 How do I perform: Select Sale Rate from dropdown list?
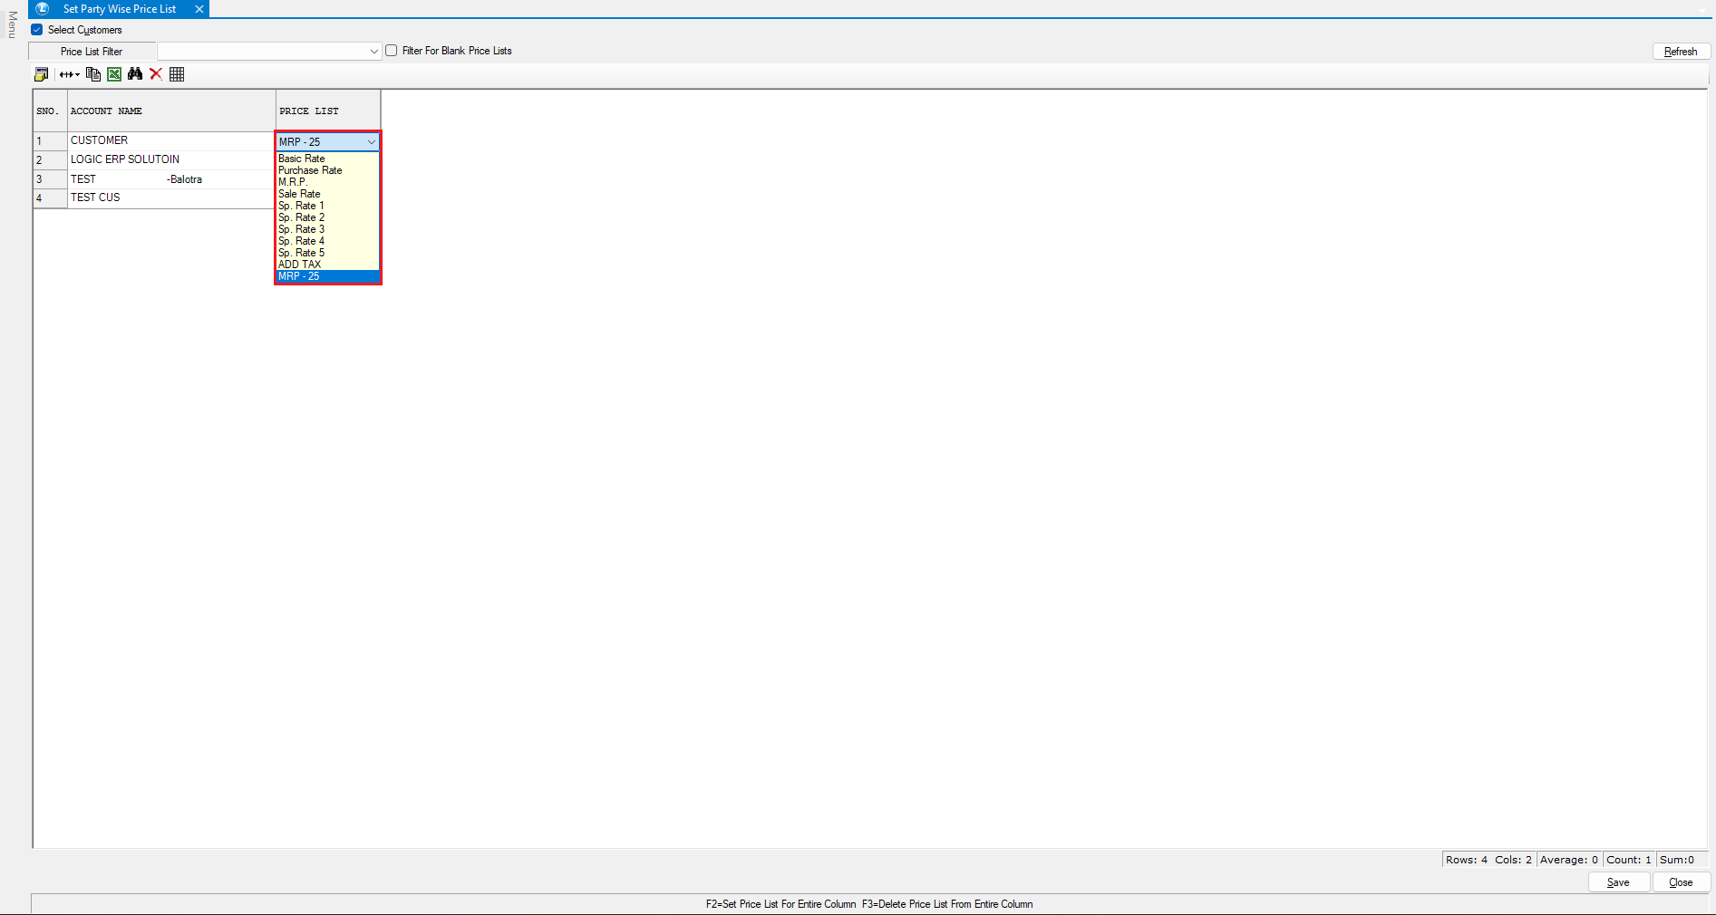(x=299, y=194)
